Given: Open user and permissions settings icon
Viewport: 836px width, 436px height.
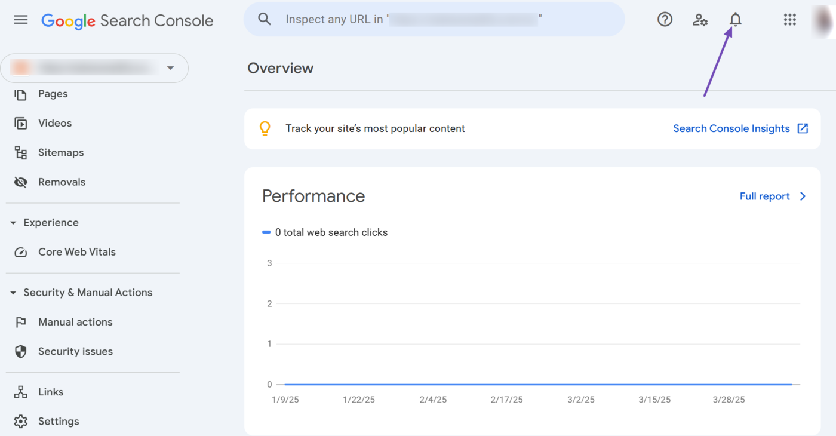Looking at the screenshot, I should (x=700, y=20).
